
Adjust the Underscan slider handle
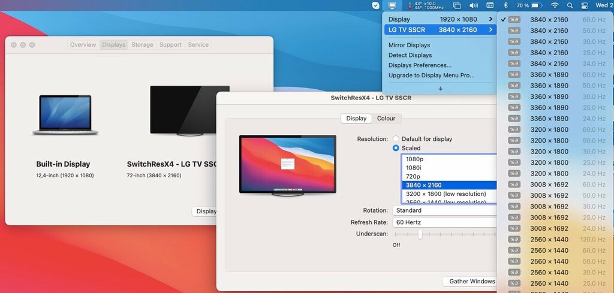(420, 234)
